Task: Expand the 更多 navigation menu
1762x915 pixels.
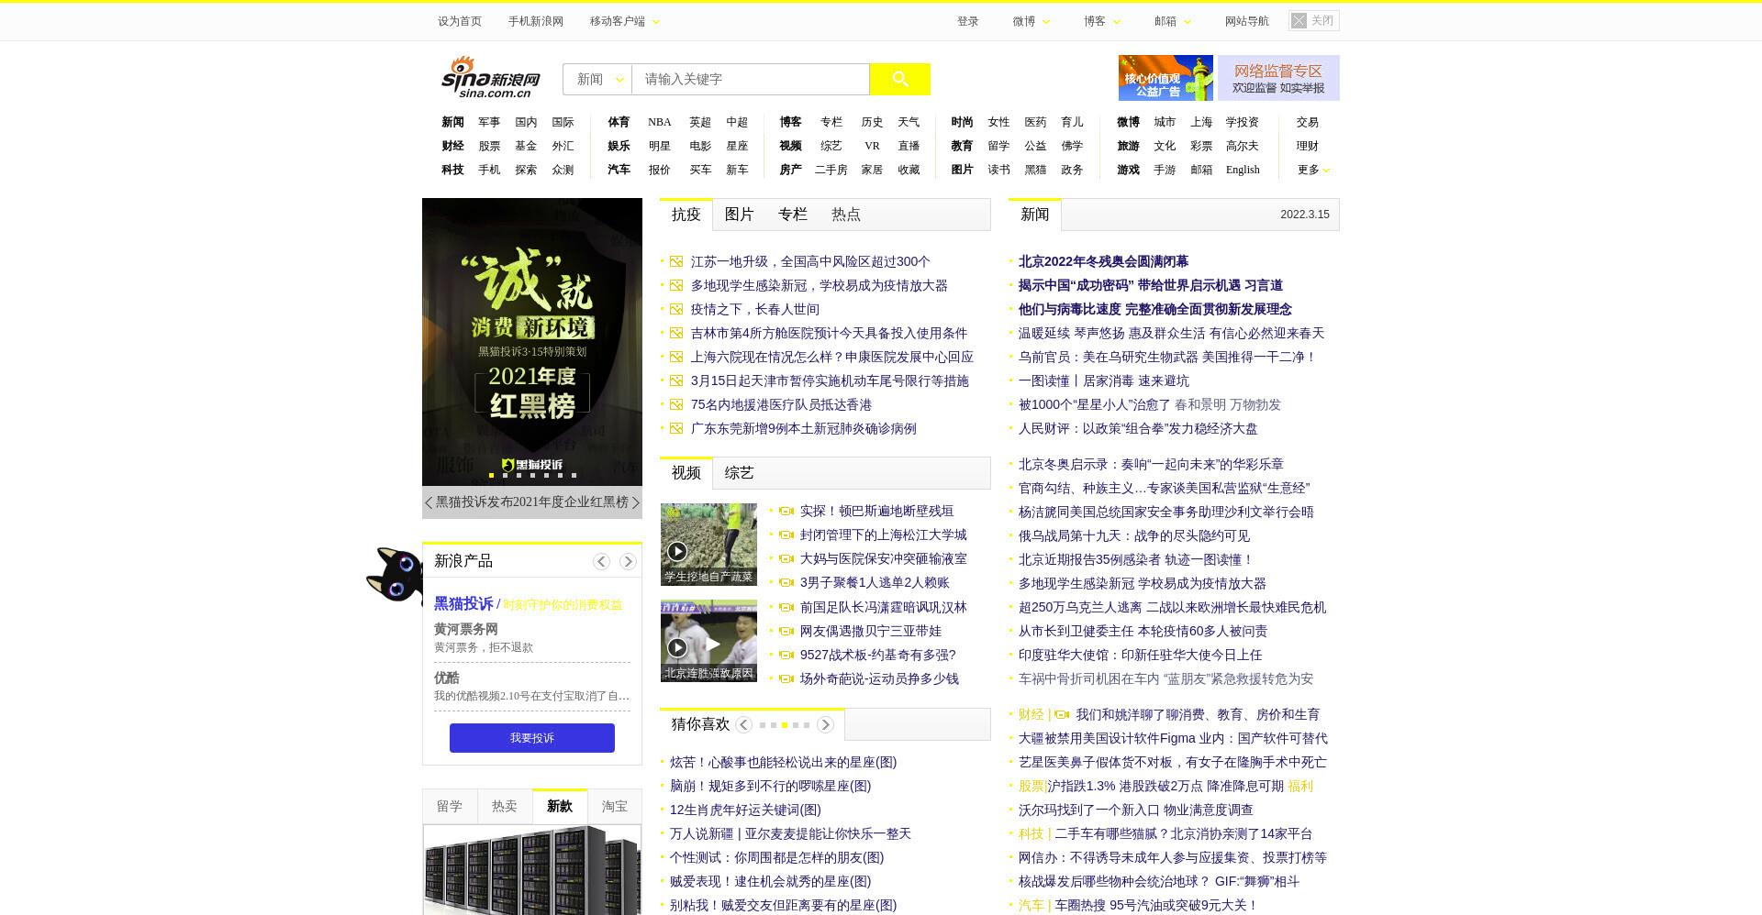Action: [x=1313, y=170]
